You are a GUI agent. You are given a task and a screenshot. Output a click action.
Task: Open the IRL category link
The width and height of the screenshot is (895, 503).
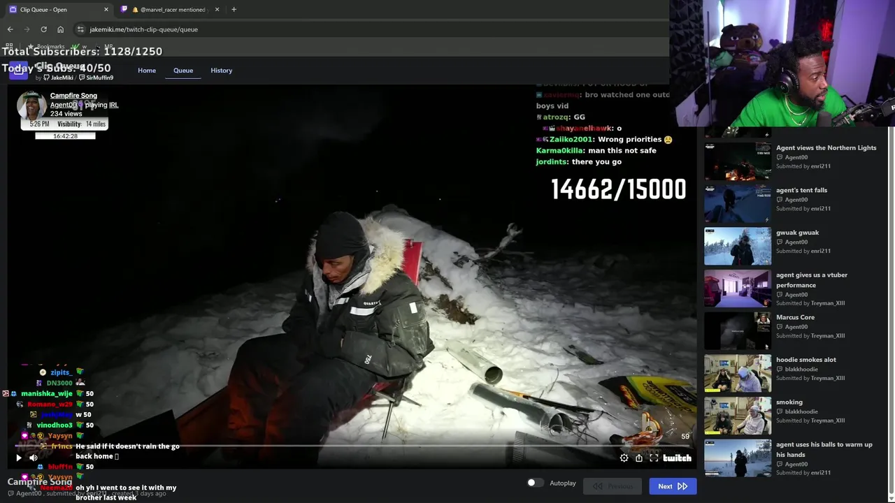point(113,105)
